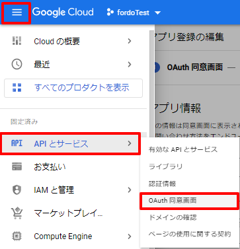Click the お支払い billing card icon
Viewport: 240px width, 249px height.
point(17,166)
